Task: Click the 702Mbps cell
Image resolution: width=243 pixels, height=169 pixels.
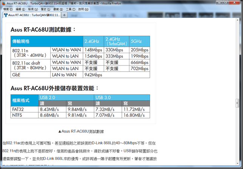Action: click(x=140, y=69)
